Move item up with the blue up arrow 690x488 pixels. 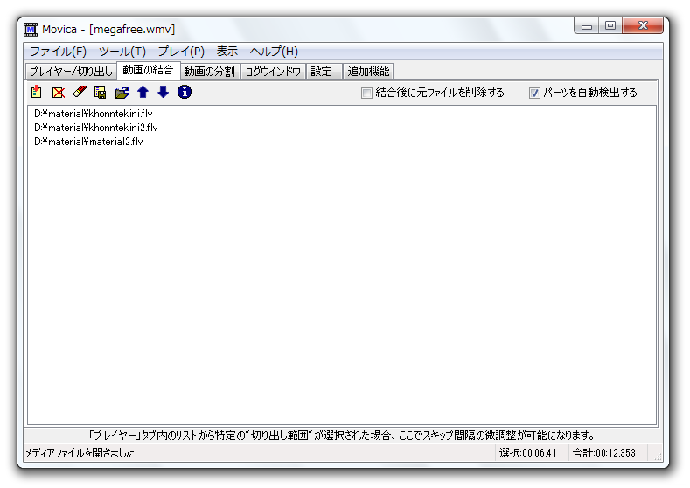pyautogui.click(x=143, y=92)
